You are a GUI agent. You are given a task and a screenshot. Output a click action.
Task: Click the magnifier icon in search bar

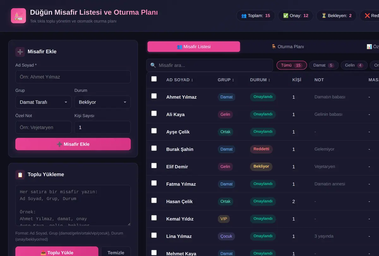click(x=153, y=65)
